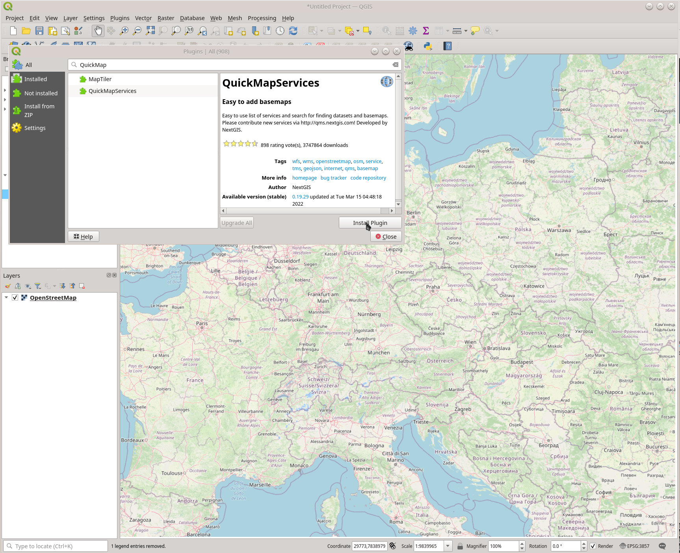Image resolution: width=680 pixels, height=553 pixels.
Task: Expand all layers in the Layers panel
Action: (x=62, y=286)
